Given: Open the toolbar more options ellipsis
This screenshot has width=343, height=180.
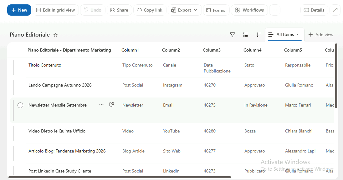Looking at the screenshot, I should point(275,10).
